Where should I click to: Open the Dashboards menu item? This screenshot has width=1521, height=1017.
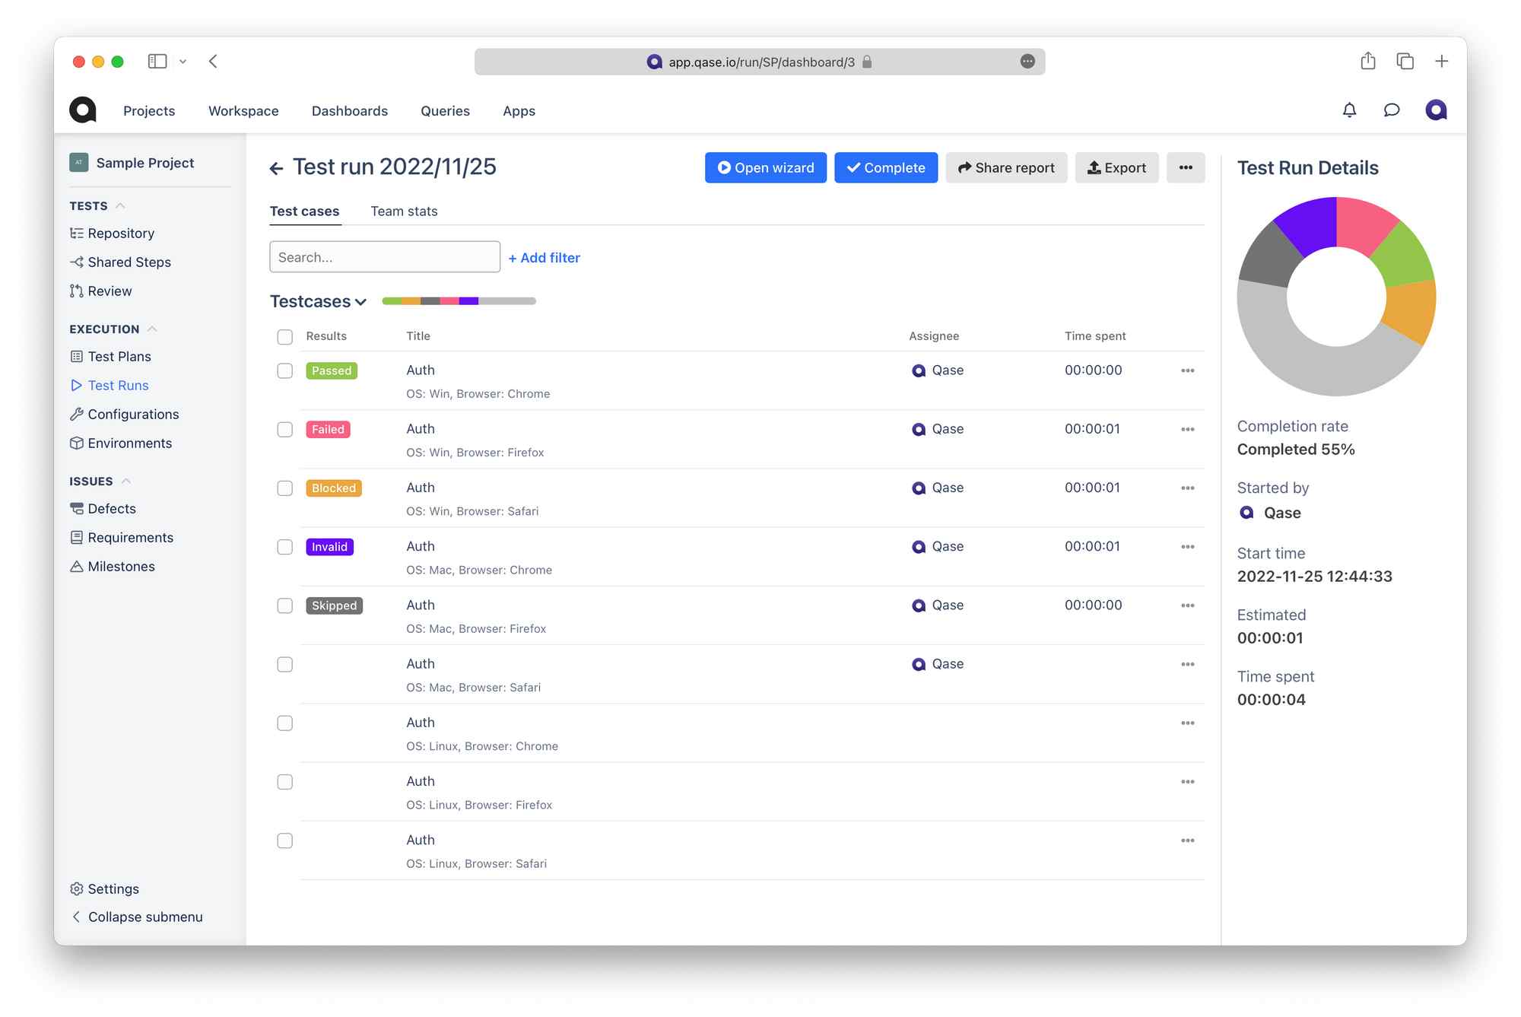coord(350,110)
